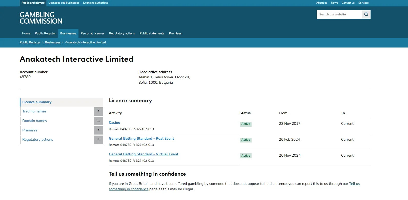408x200 pixels.
Task: Select the date 20 Nov 2024
Action: [290, 156]
